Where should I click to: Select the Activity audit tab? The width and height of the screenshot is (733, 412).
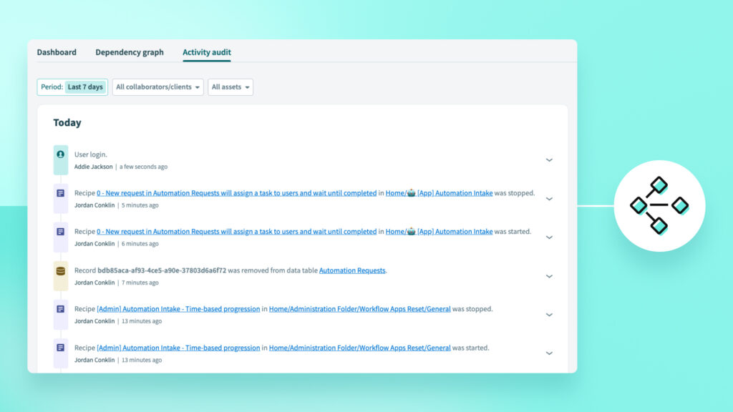click(207, 51)
